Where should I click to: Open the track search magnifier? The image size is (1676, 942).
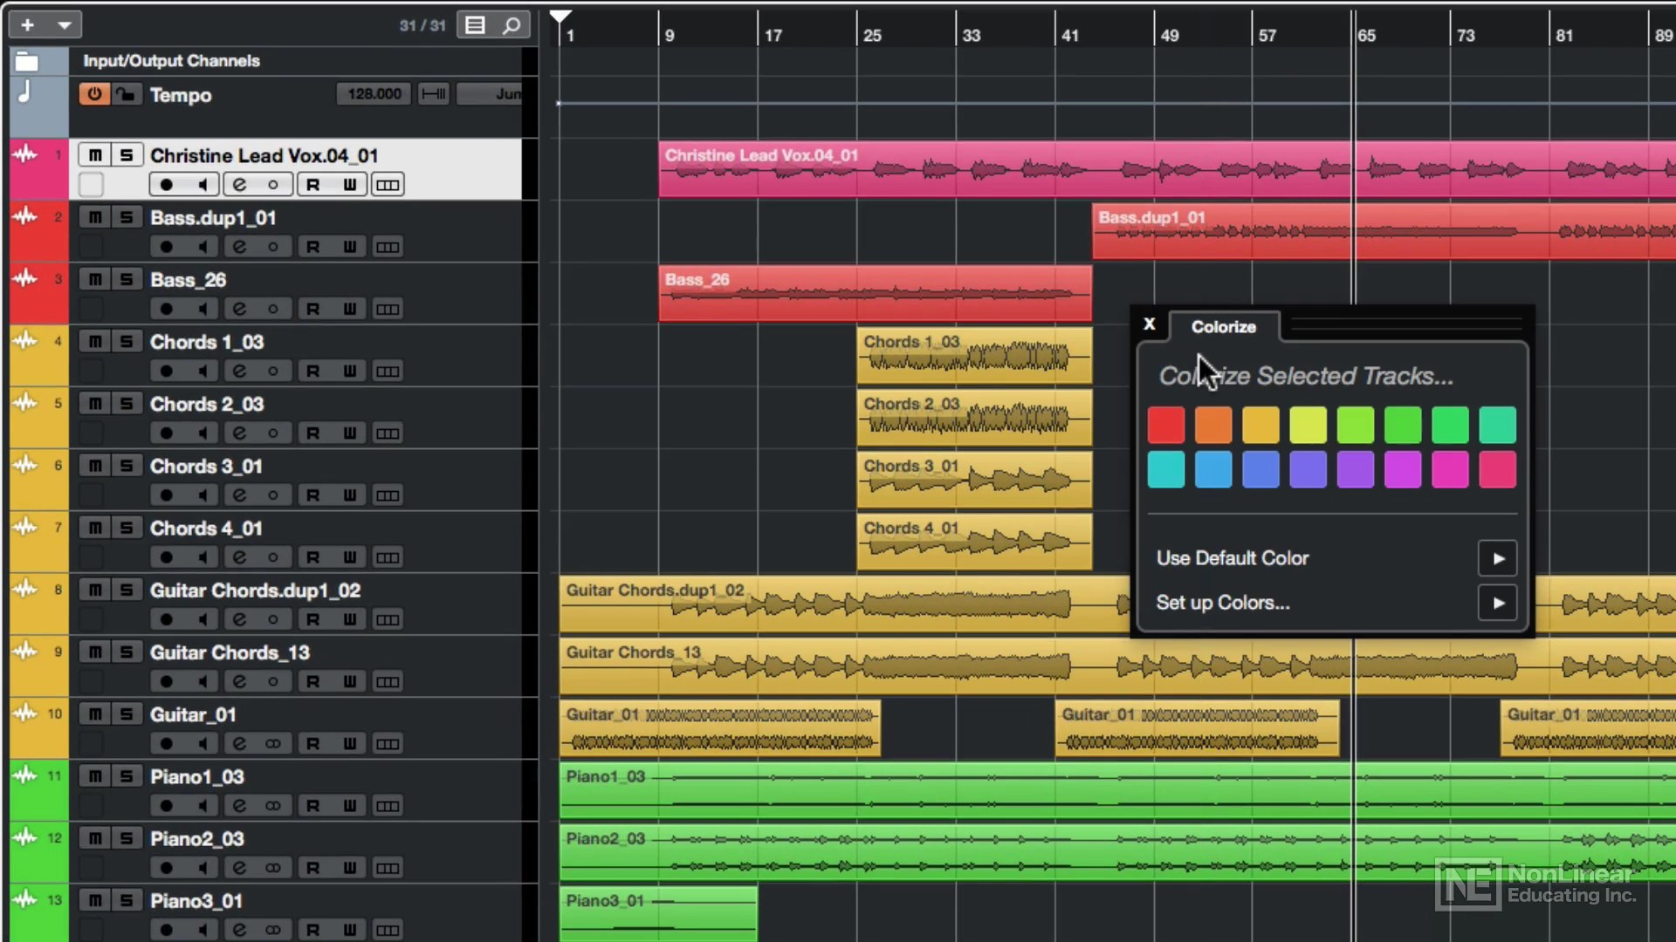click(512, 24)
